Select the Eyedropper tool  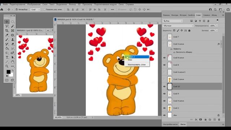coord(7,35)
